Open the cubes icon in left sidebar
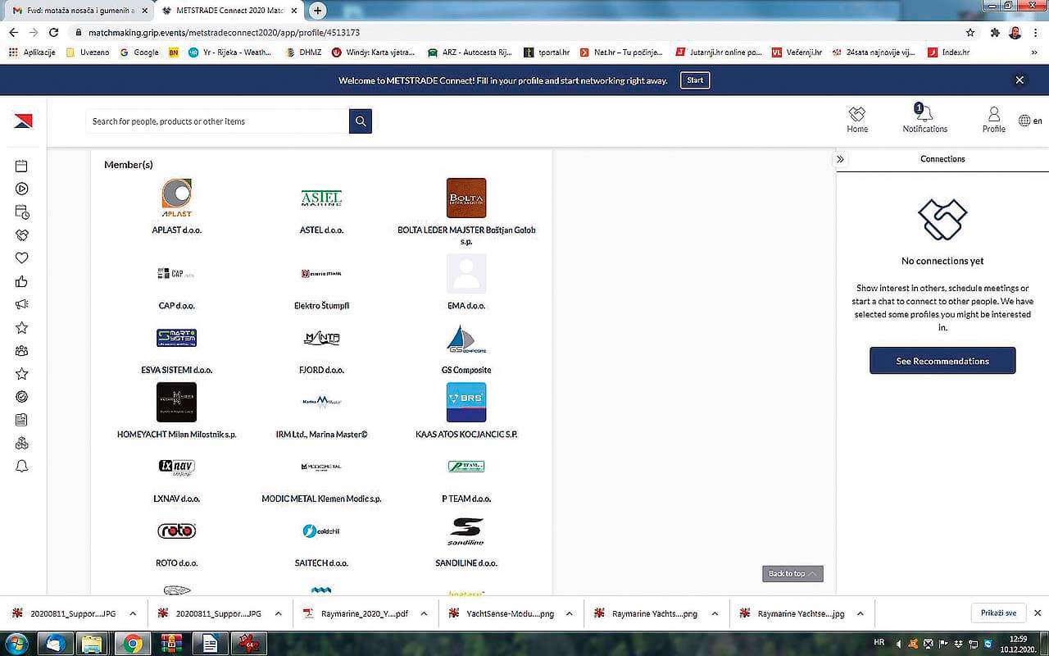1049x656 pixels. pyautogui.click(x=22, y=444)
